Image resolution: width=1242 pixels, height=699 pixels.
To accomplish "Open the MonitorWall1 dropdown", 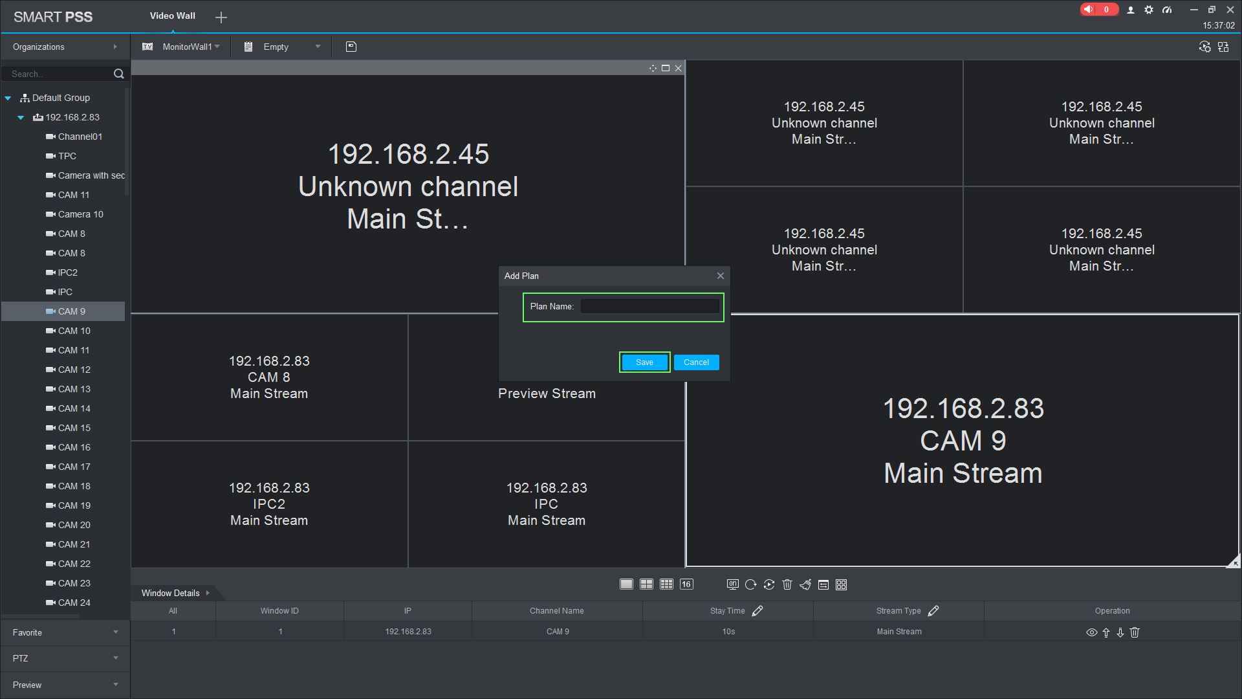I will [191, 47].
